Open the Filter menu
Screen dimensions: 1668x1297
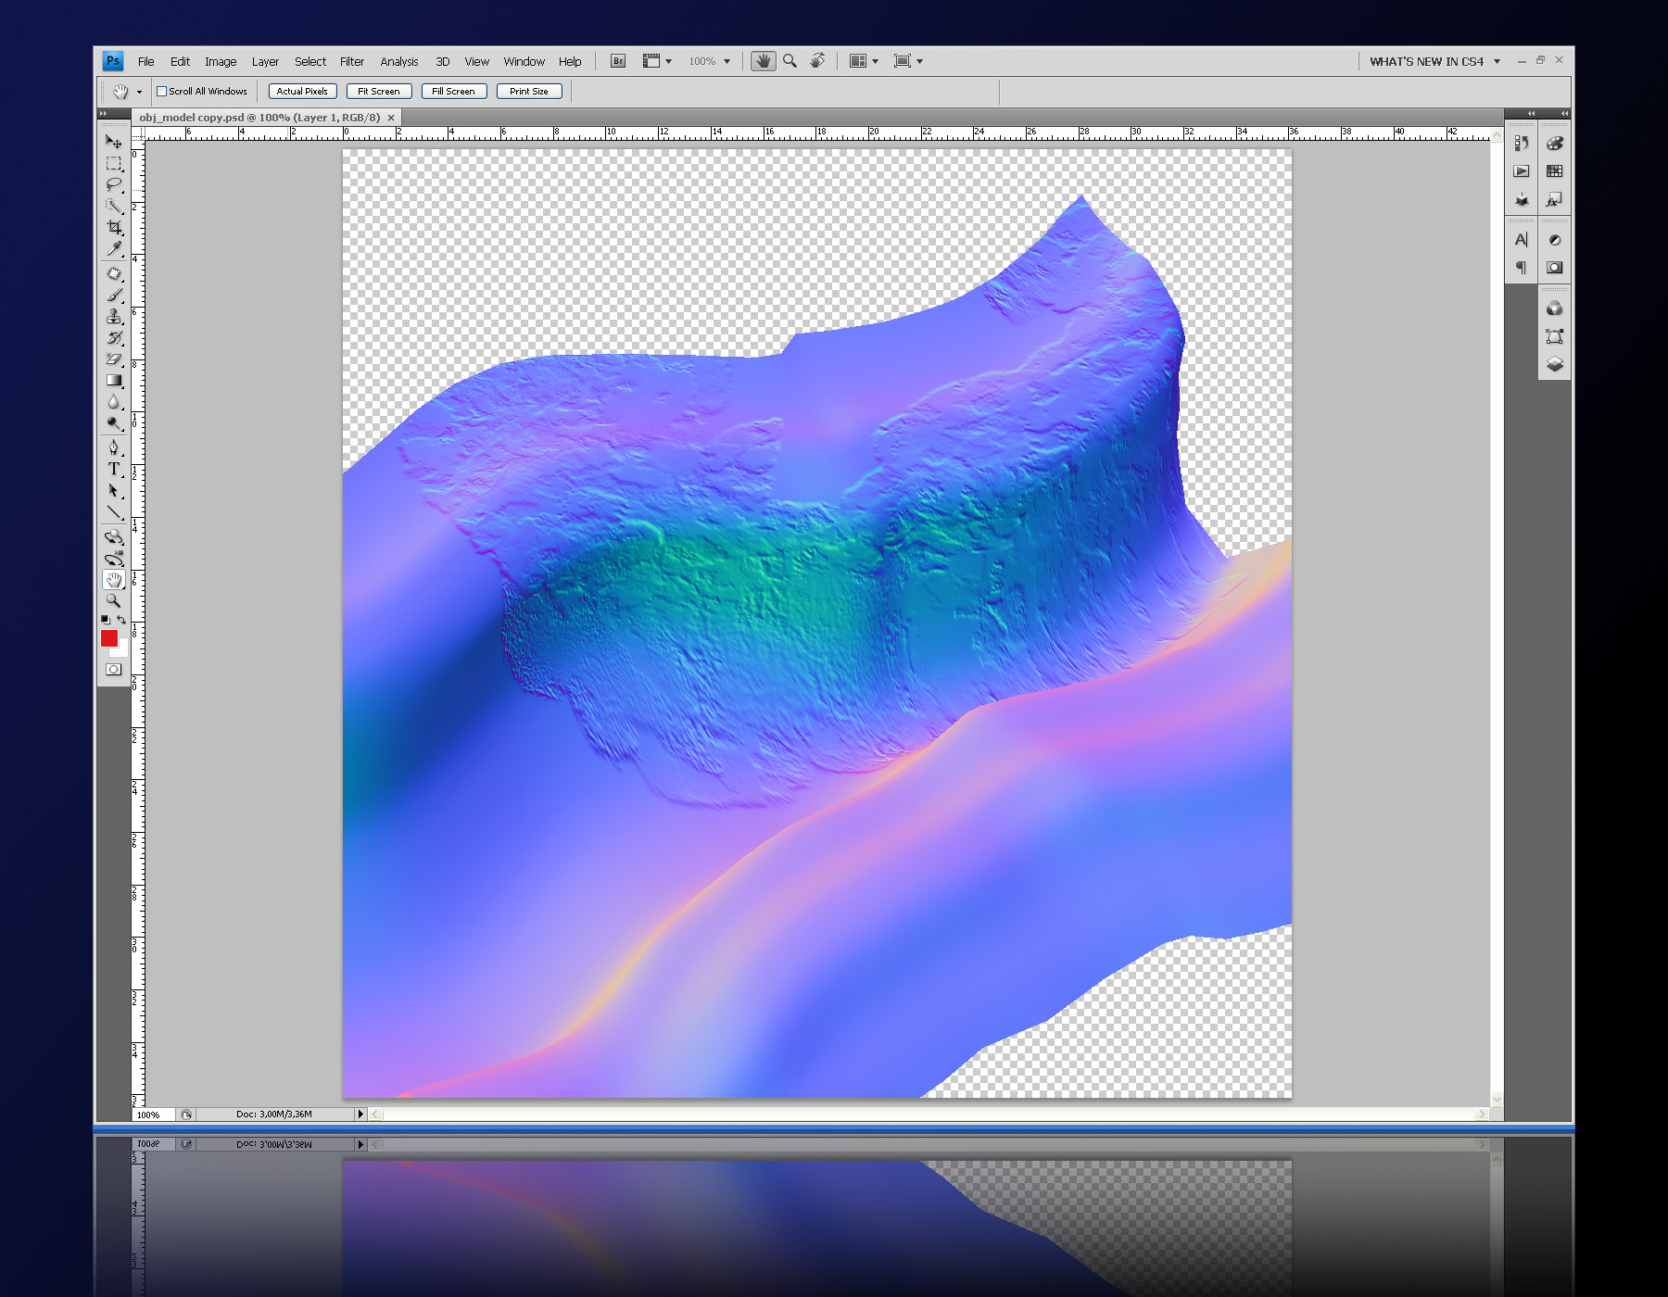click(x=351, y=61)
